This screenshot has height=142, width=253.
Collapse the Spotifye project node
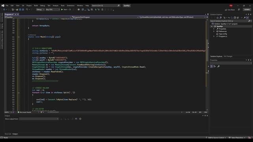(x=212, y=26)
